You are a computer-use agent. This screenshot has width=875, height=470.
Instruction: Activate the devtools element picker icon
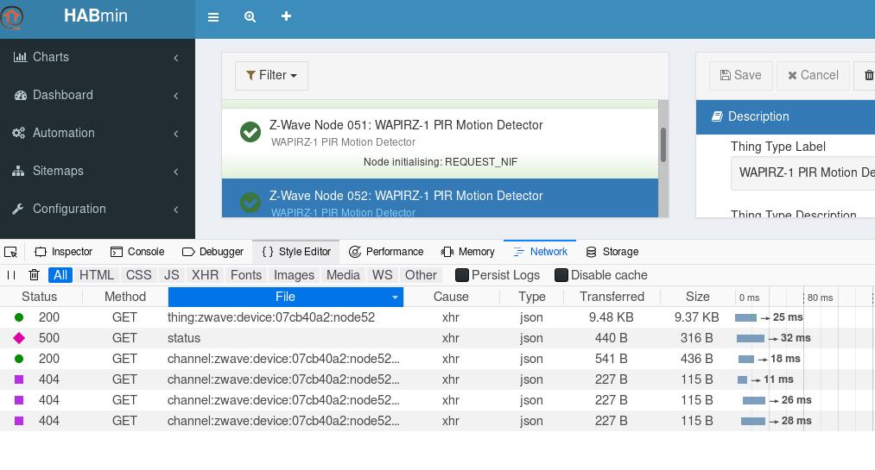pyautogui.click(x=10, y=252)
